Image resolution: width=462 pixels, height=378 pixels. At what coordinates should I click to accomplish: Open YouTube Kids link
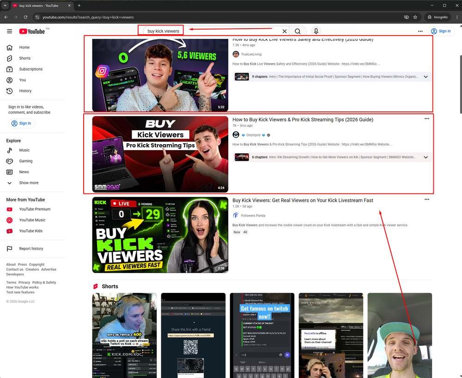pos(32,231)
